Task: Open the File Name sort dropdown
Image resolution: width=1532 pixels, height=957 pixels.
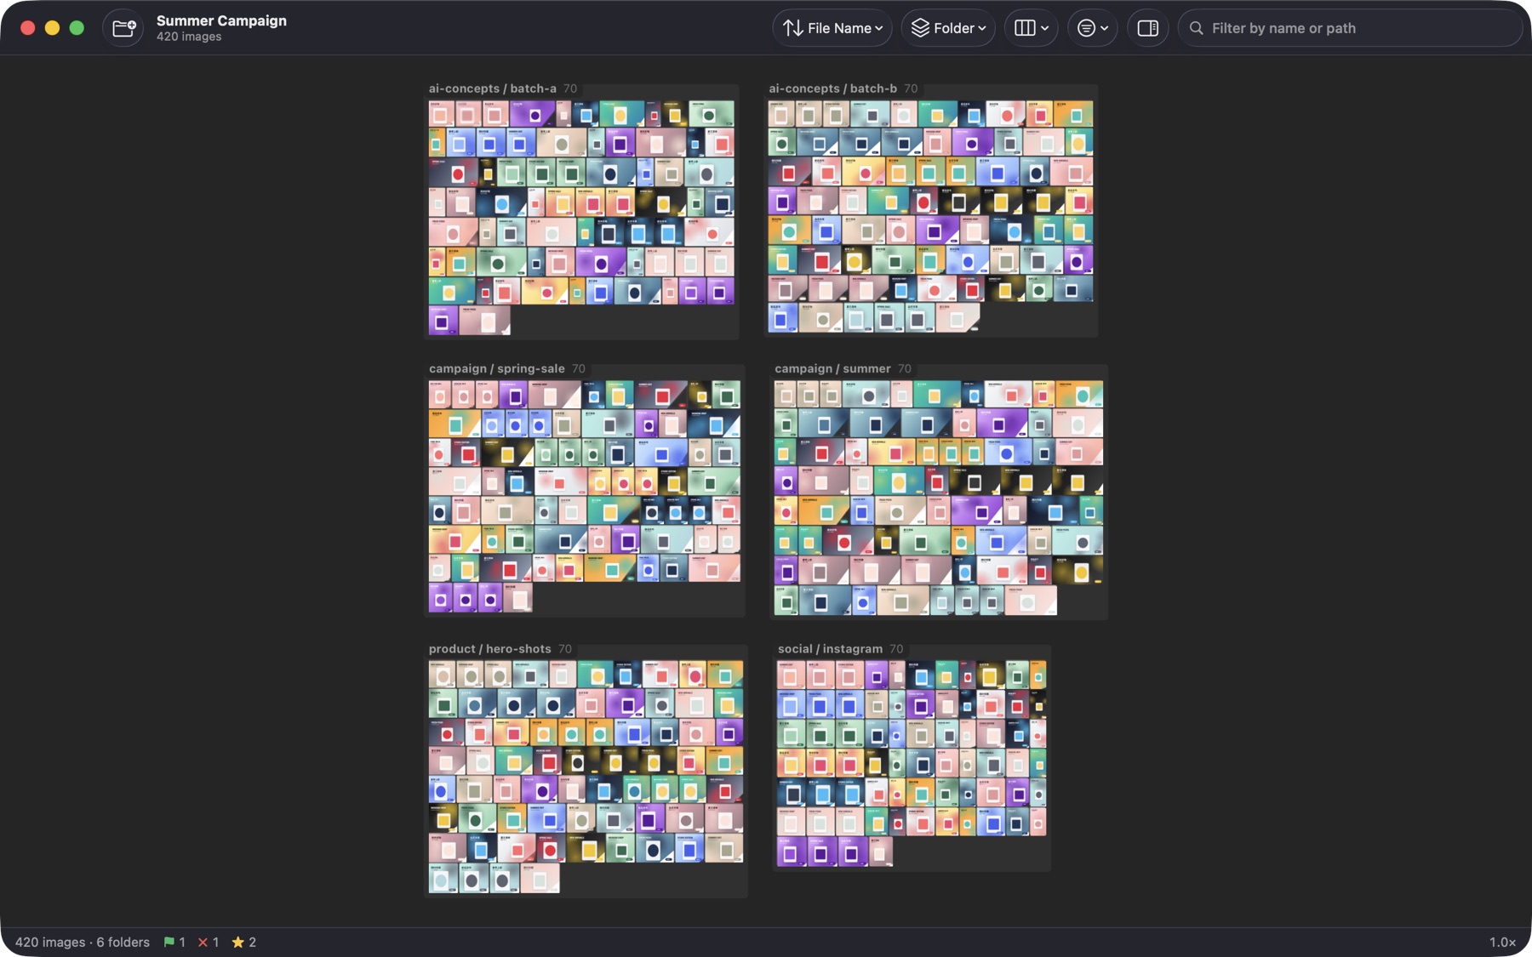Action: click(832, 28)
